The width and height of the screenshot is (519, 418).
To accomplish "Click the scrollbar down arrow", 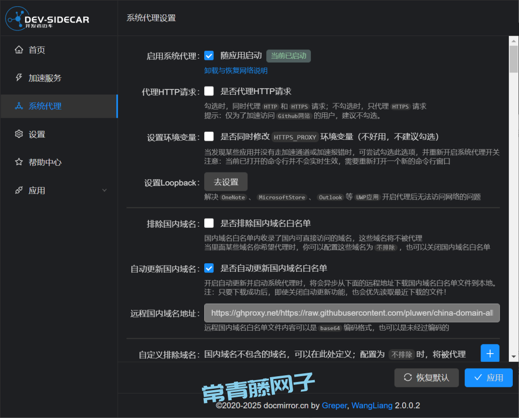I will point(513,357).
